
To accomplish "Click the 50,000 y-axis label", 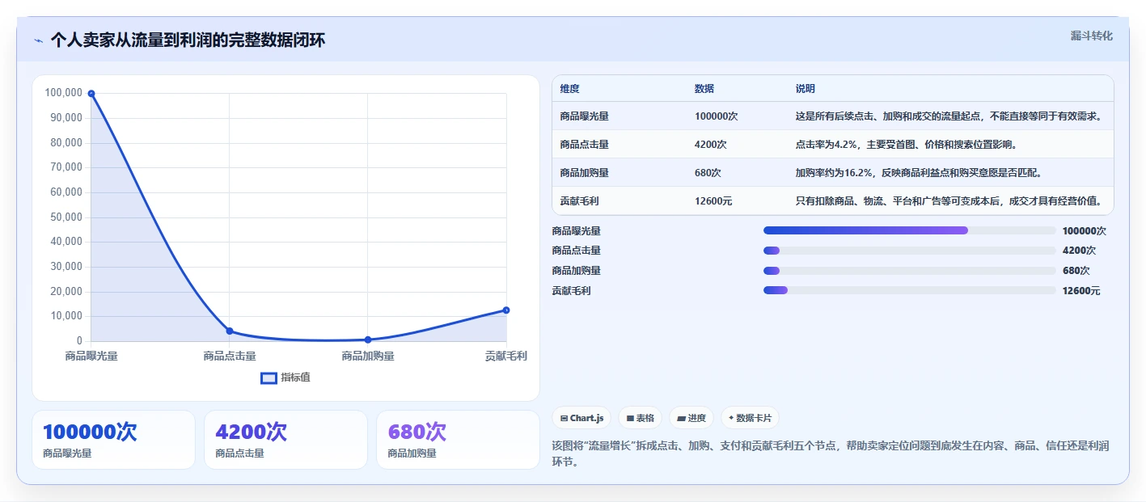I will coord(66,217).
